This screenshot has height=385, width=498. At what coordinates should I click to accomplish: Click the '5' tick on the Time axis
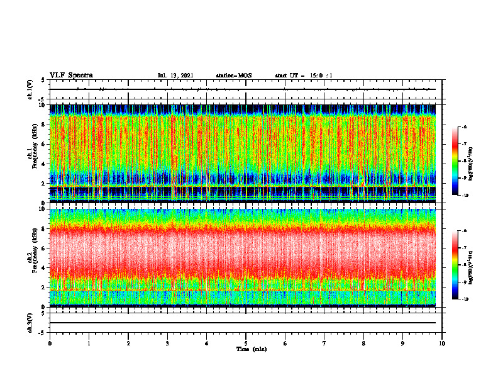(246, 343)
